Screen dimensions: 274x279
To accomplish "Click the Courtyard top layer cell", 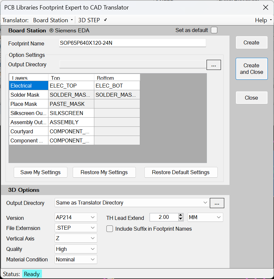I will pos(71,131).
